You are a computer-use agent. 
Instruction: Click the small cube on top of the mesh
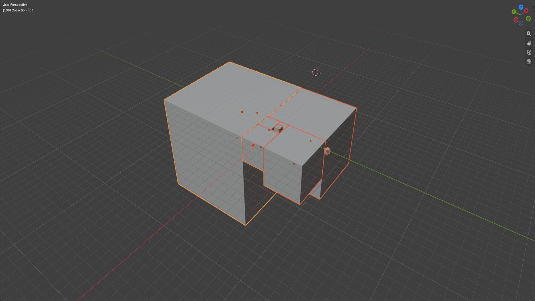[x=278, y=128]
